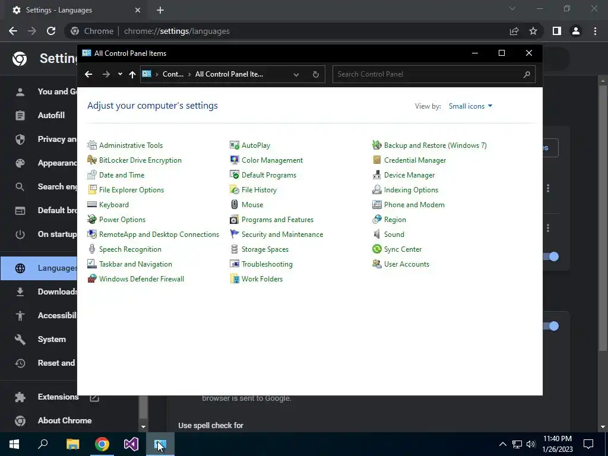
Task: Open Power Options icon
Action: (92, 220)
